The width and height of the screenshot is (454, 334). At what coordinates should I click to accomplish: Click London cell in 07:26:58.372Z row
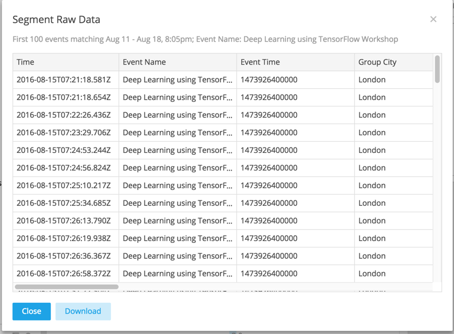(393, 274)
